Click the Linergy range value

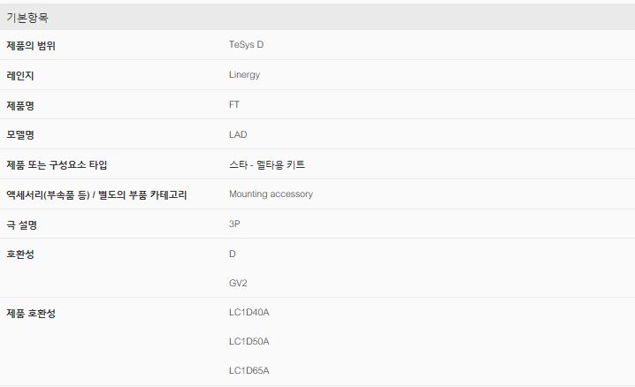pyautogui.click(x=245, y=75)
